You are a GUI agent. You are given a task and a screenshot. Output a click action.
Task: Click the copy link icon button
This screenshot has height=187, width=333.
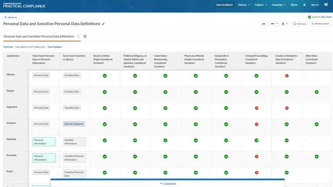click(264, 24)
